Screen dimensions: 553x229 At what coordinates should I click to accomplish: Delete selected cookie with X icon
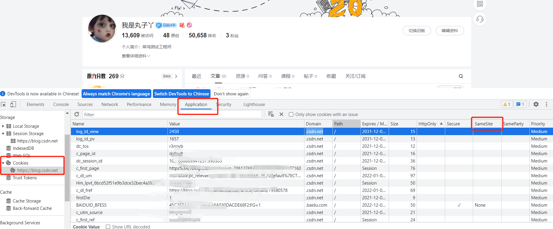(281, 114)
